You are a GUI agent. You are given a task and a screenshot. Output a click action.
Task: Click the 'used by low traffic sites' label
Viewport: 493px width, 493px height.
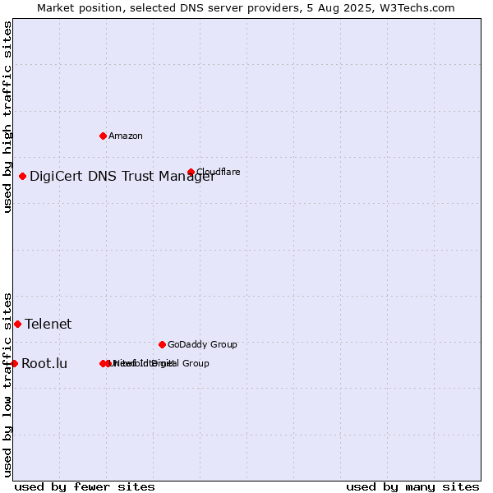(x=7, y=385)
